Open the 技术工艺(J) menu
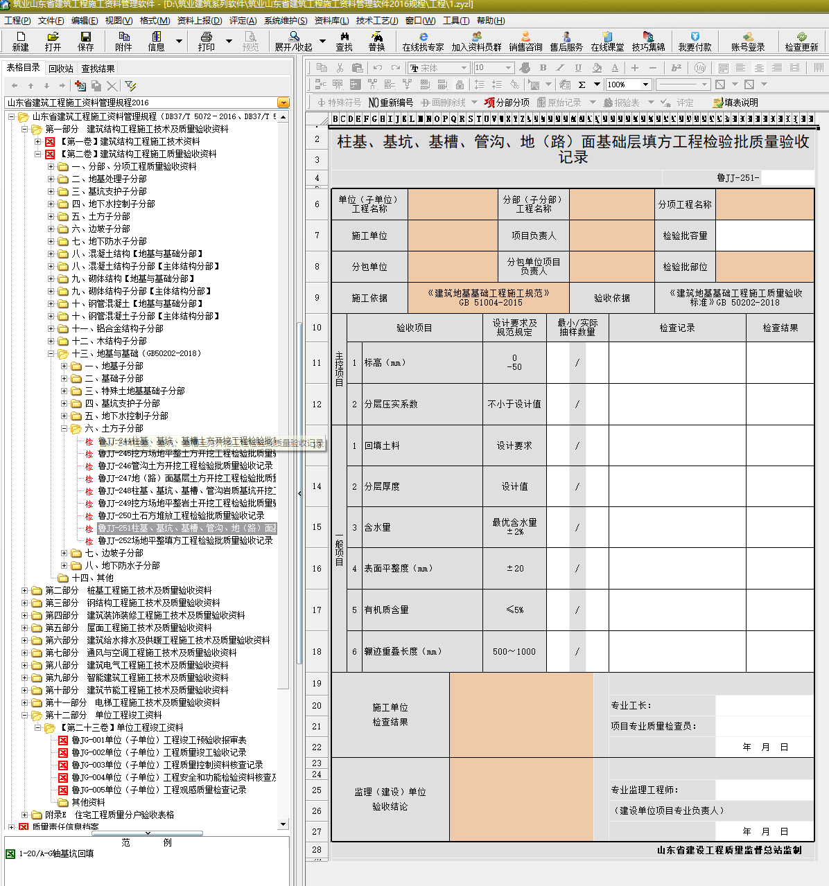 click(x=377, y=20)
